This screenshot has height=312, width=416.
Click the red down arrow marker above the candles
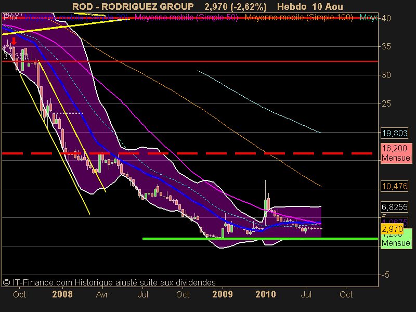click(x=14, y=41)
